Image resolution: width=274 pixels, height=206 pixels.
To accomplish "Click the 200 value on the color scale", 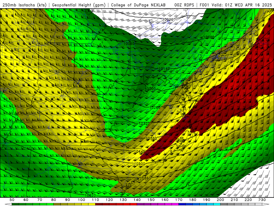I will [x=220, y=200].
